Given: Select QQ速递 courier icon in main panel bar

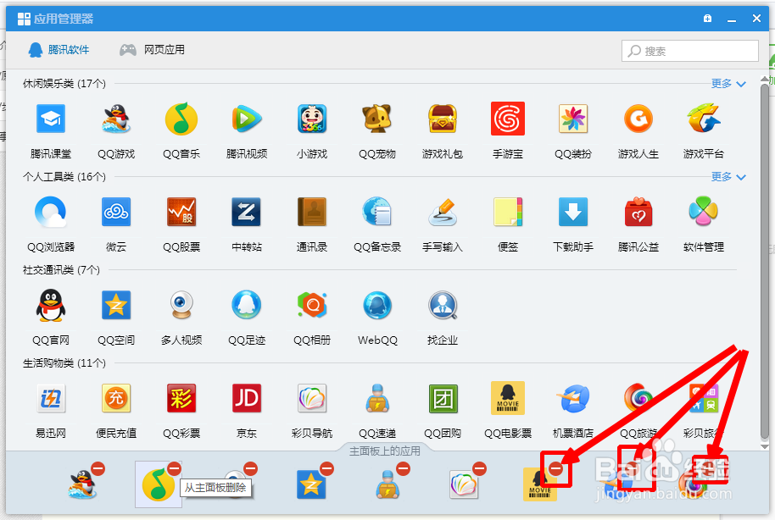Looking at the screenshot, I should click(387, 485).
